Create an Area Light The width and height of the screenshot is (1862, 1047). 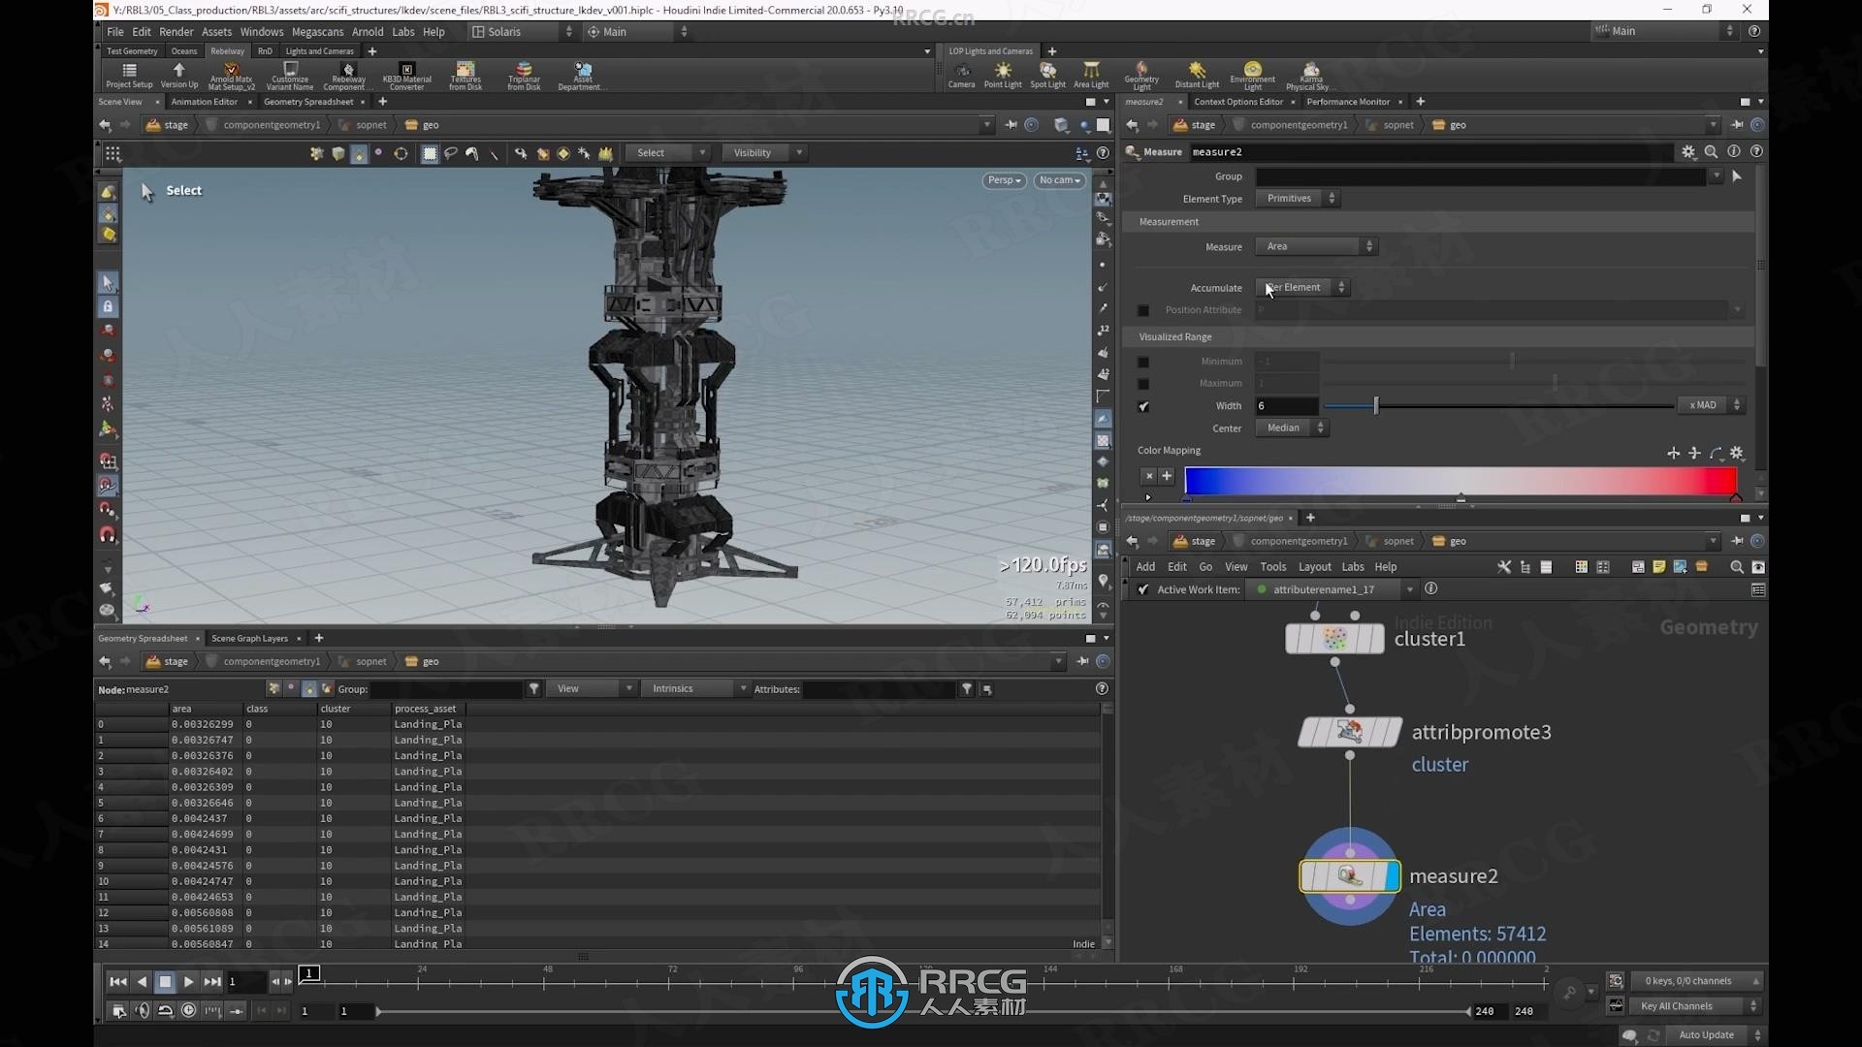pos(1091,76)
